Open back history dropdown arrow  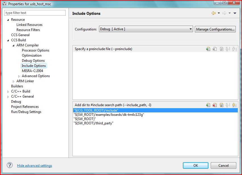(x=219, y=13)
